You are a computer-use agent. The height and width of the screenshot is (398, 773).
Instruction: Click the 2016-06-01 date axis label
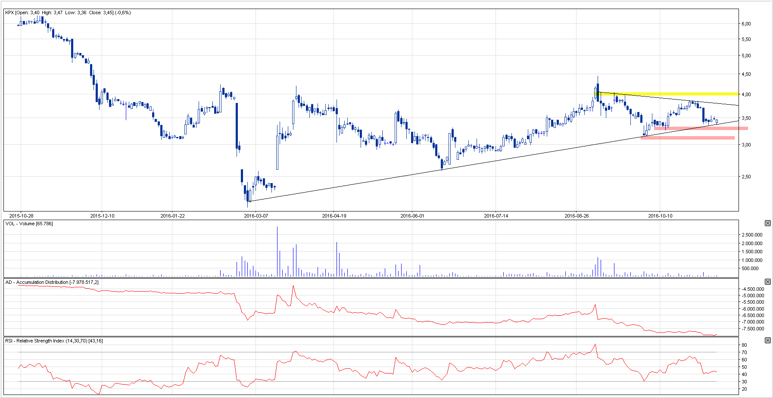(412, 216)
